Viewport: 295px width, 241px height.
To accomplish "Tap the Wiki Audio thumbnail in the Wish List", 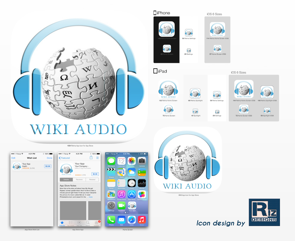I will (17, 166).
